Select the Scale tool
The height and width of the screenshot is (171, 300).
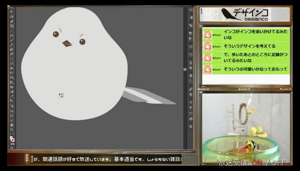(12, 64)
